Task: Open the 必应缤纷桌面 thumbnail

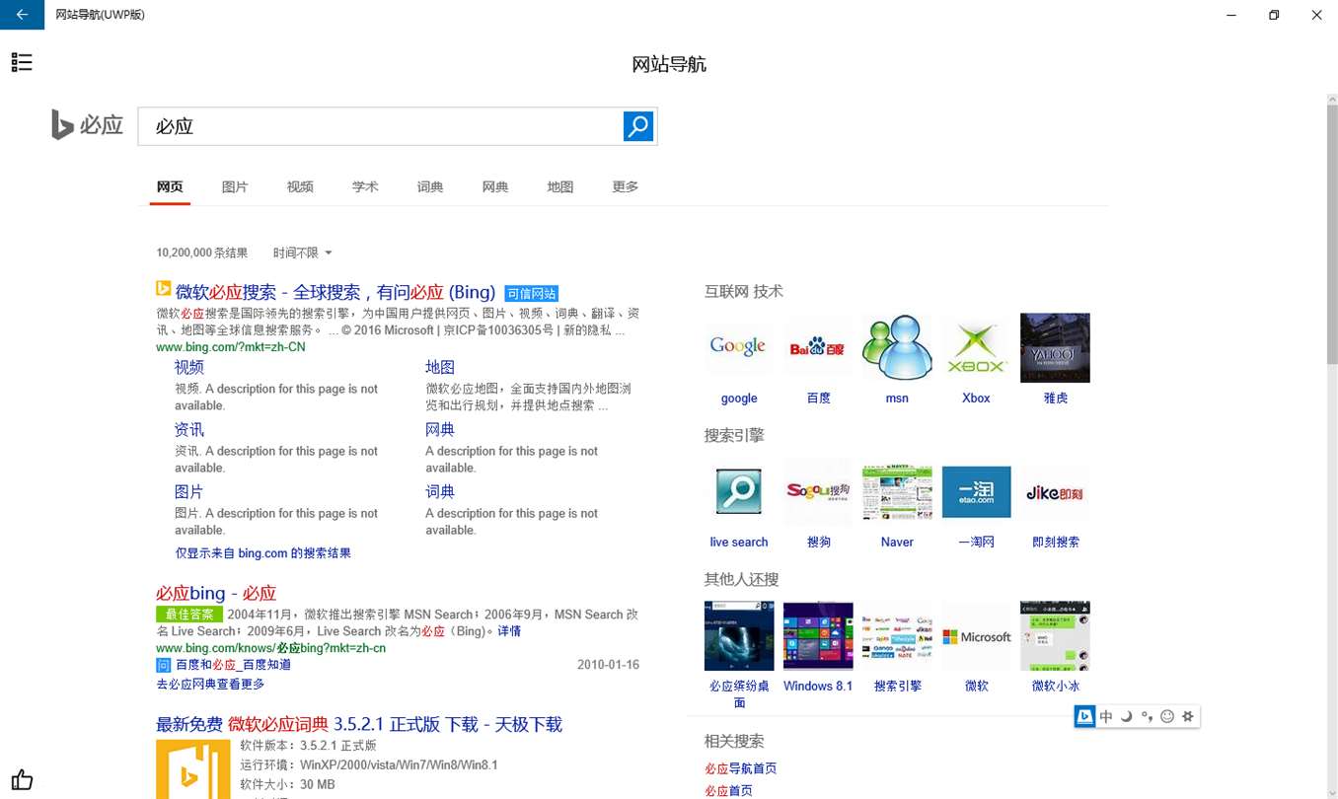Action: 738,635
